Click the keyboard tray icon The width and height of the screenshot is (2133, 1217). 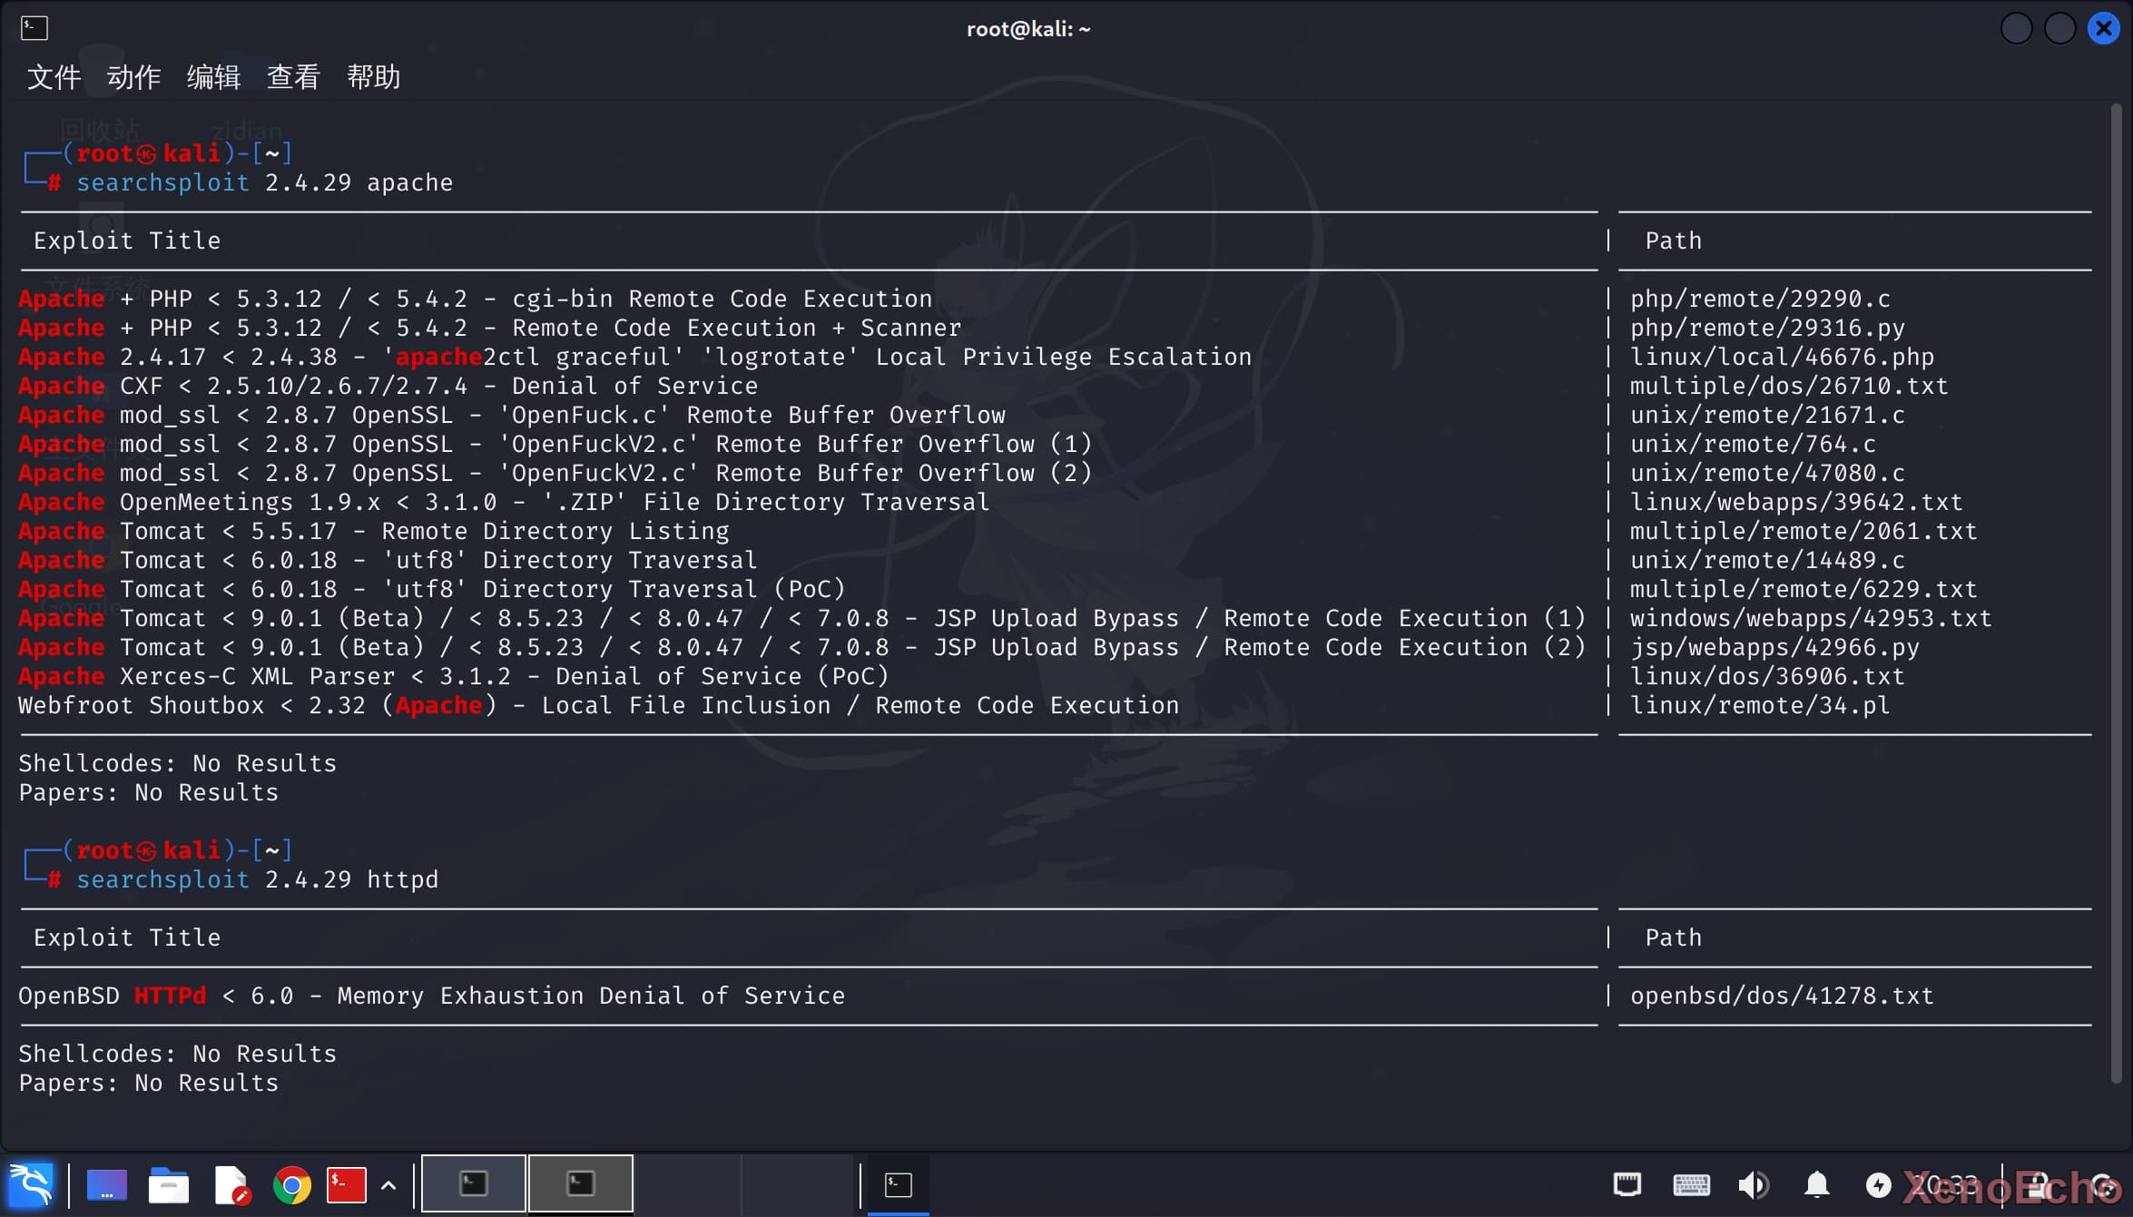tap(1691, 1184)
